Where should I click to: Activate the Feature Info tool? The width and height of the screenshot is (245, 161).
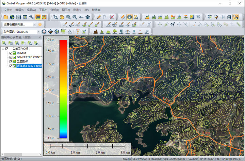pos(129,17)
